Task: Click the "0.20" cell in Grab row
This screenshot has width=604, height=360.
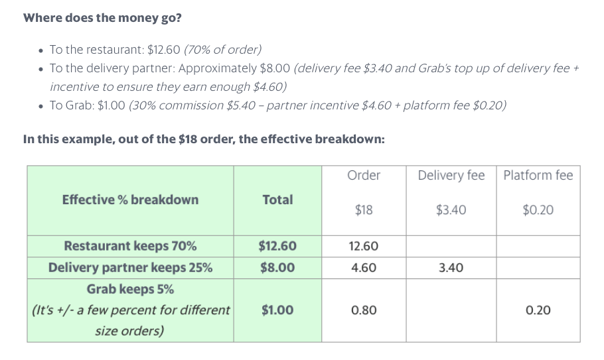Action: click(x=538, y=310)
